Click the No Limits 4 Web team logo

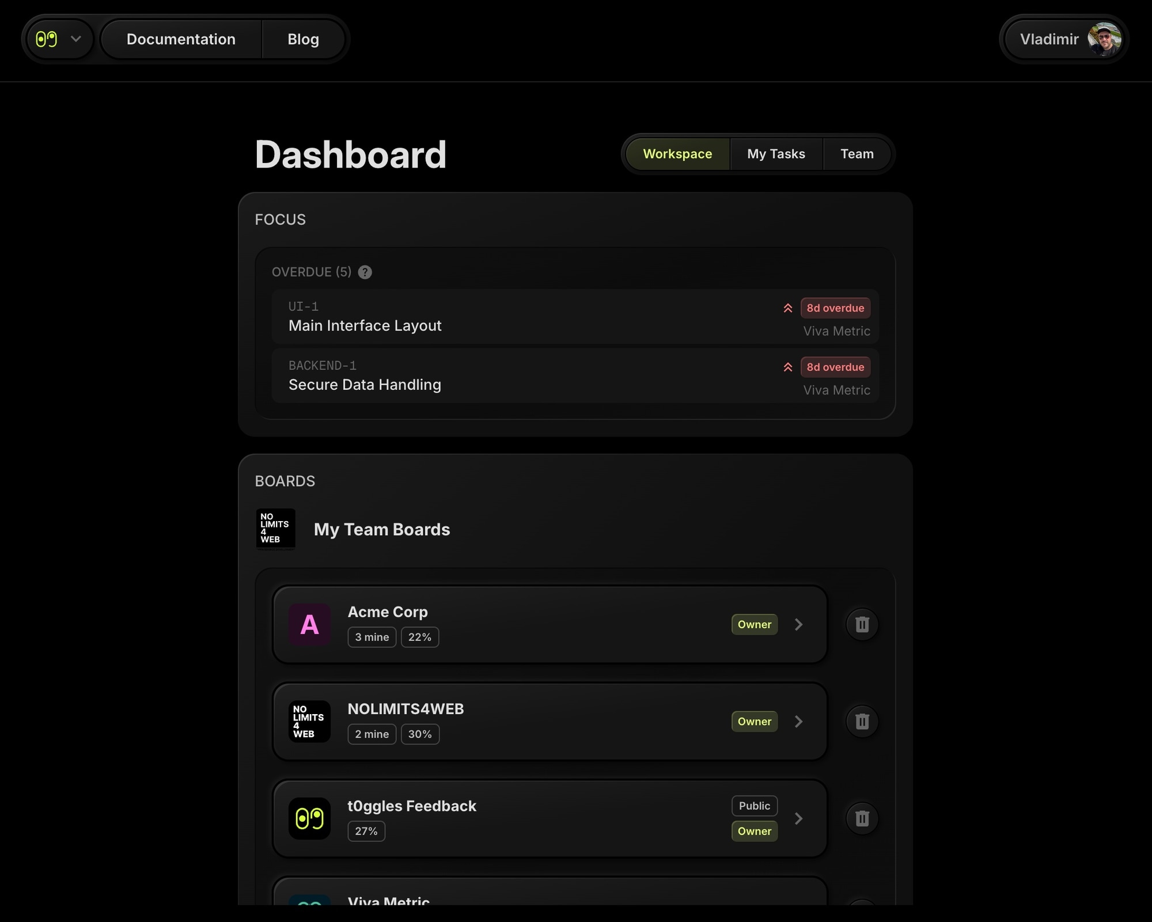click(275, 529)
